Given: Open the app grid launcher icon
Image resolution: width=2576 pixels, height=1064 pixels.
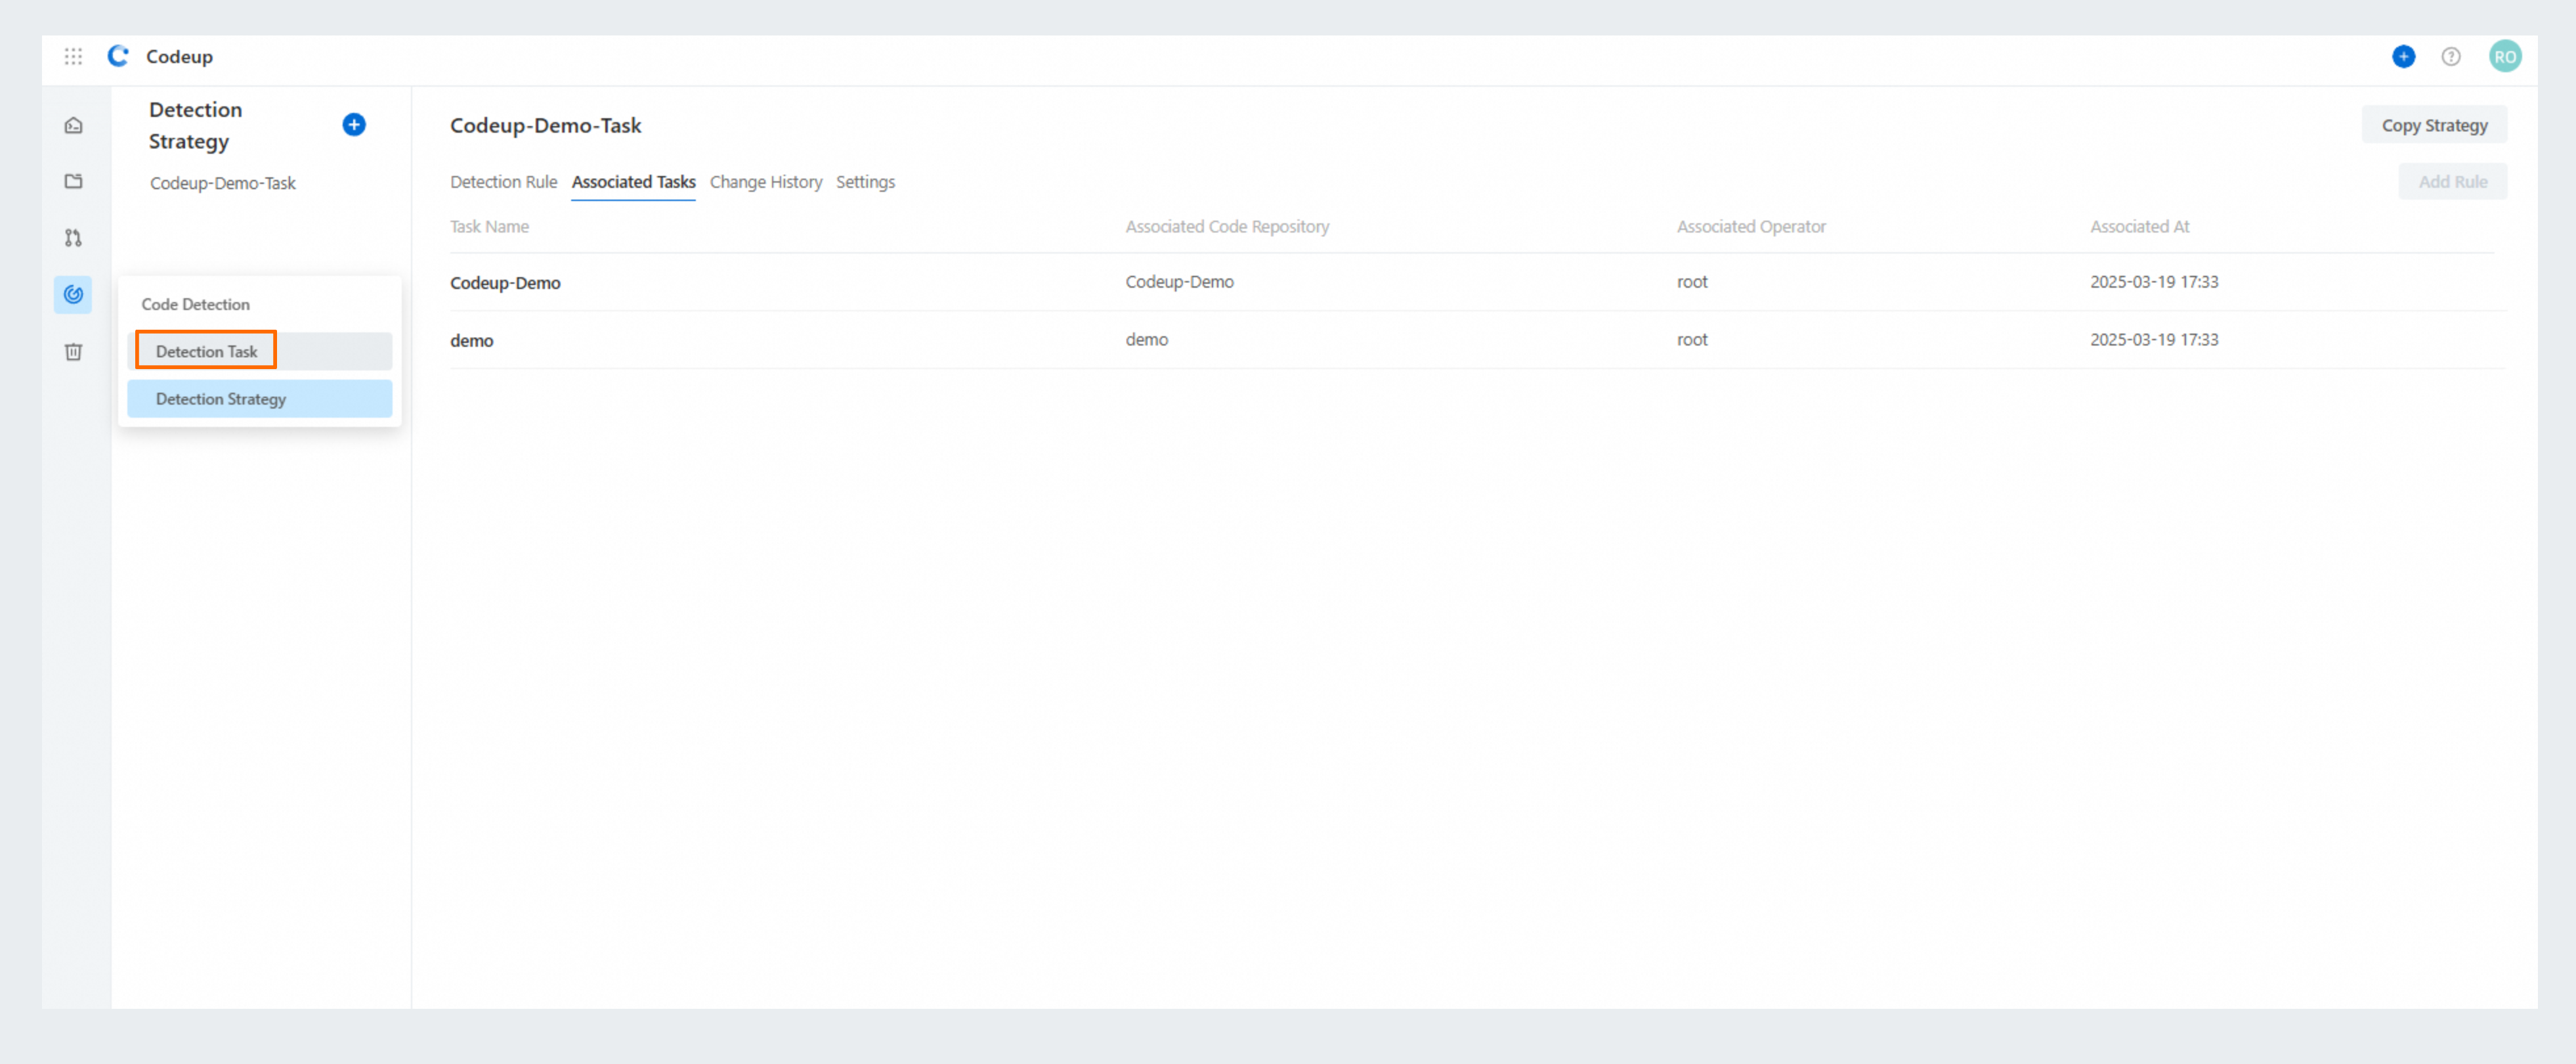Looking at the screenshot, I should (73, 56).
